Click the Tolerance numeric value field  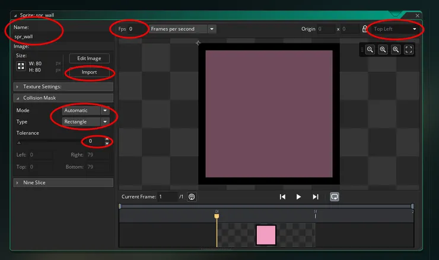94,141
